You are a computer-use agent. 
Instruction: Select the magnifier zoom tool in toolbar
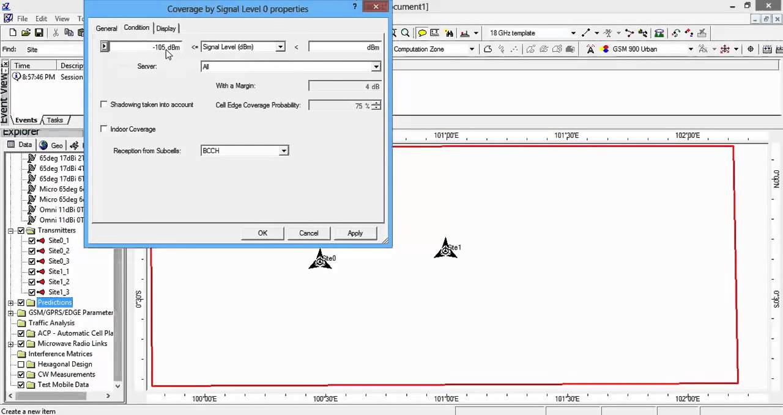[405, 33]
